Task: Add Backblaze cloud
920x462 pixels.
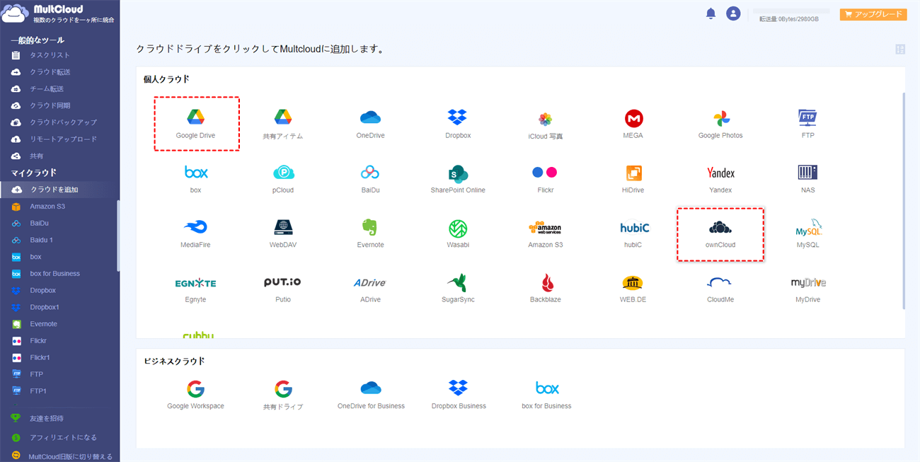Action: [x=545, y=289]
